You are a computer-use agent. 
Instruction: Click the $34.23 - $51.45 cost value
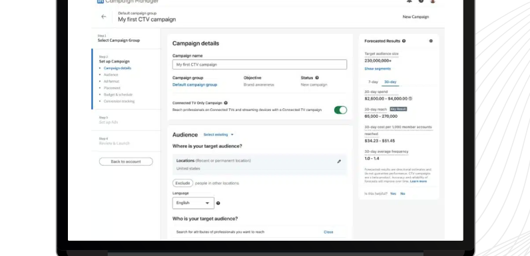pyautogui.click(x=380, y=140)
